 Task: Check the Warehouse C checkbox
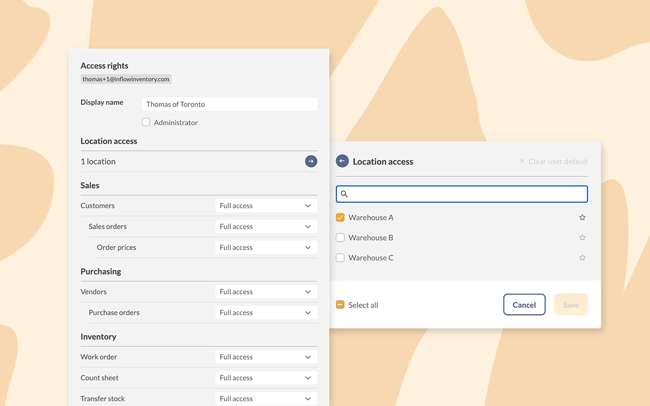point(340,258)
